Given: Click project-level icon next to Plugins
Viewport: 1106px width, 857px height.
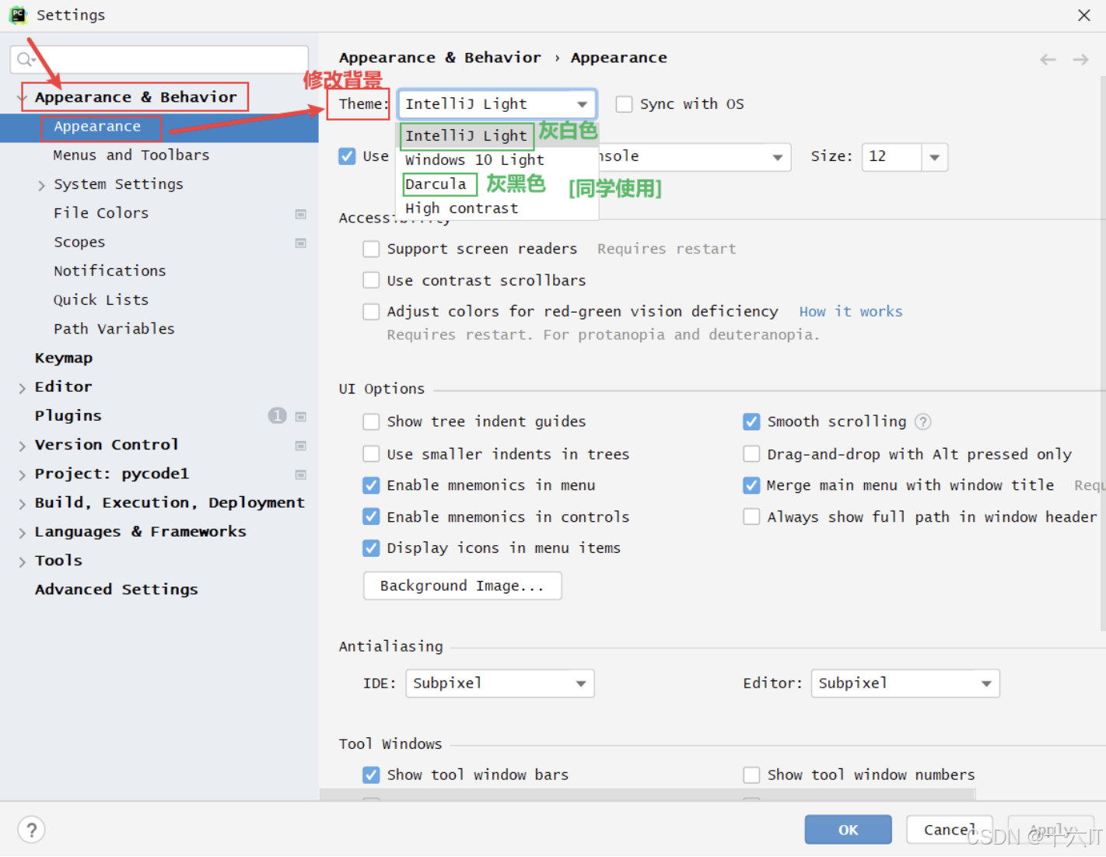Looking at the screenshot, I should (x=300, y=416).
